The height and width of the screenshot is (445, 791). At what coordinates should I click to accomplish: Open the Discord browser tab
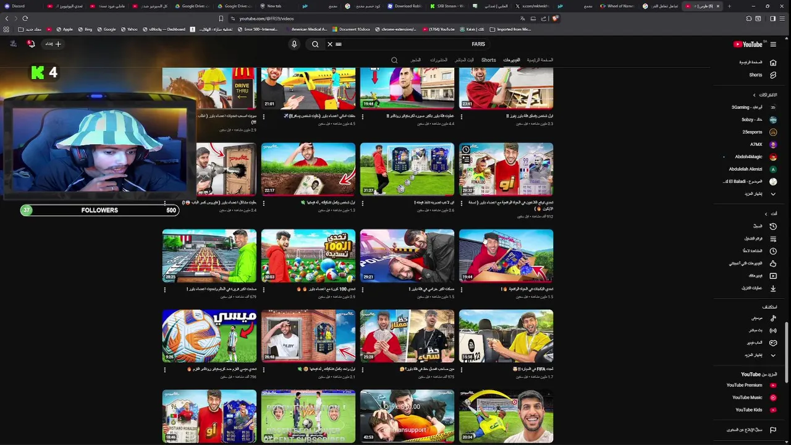click(18, 6)
